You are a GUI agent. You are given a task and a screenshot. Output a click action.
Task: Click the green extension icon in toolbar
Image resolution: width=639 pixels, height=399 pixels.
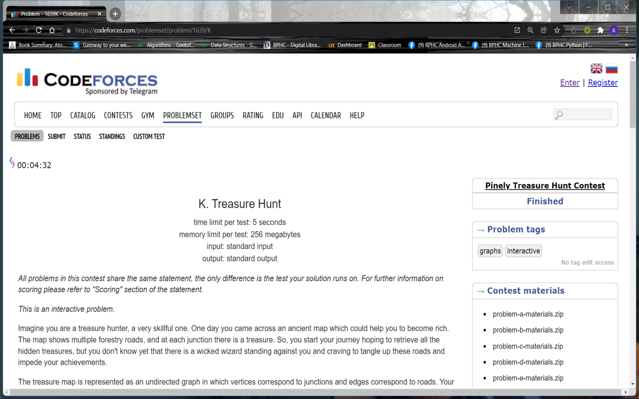point(587,30)
